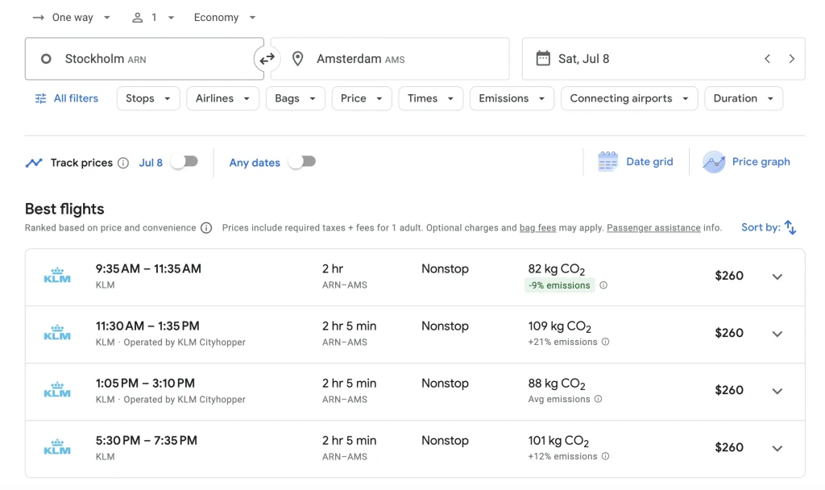Open the bag fees link
Viewport: 825px width, 490px height.
537,228
